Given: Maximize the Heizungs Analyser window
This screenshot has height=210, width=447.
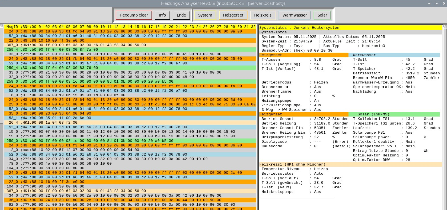Looking at the screenshot, I should pyautogui.click(x=436, y=3).
